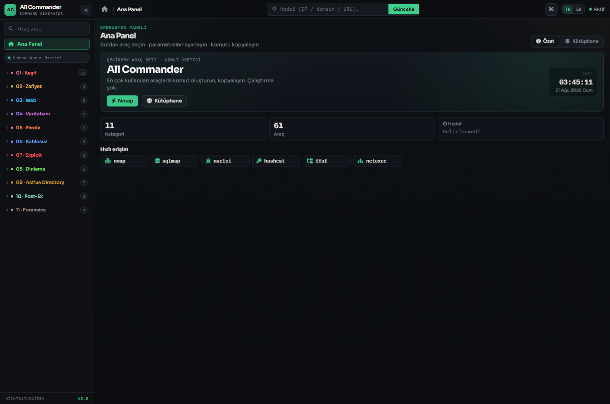Screen dimensions: 610x404
Task: Expand the 03 · Web category
Action: click(x=47, y=100)
